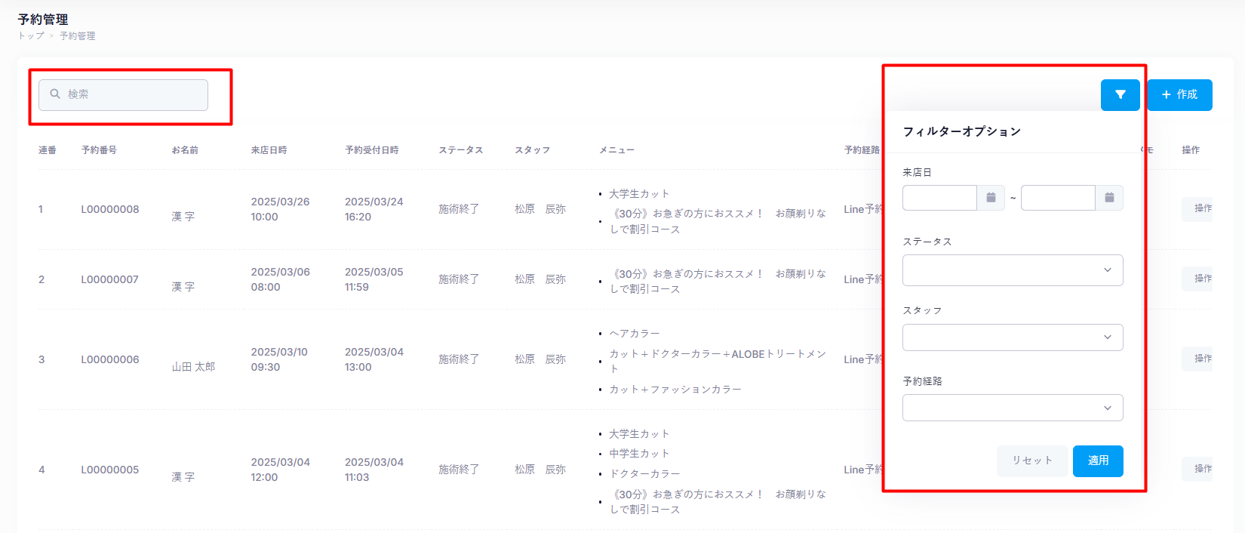
Task: Go to トップ breadcrumb link
Action: click(x=31, y=35)
